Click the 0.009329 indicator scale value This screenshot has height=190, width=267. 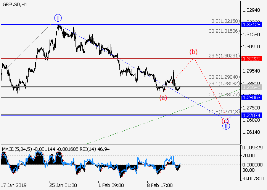pos(253,148)
